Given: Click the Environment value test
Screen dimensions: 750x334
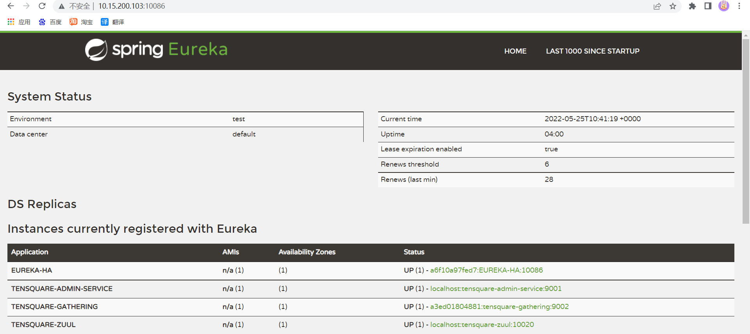Looking at the screenshot, I should (239, 119).
